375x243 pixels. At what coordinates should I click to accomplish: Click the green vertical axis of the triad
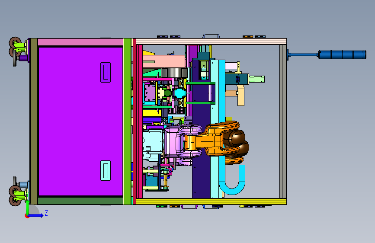(x=27, y=208)
